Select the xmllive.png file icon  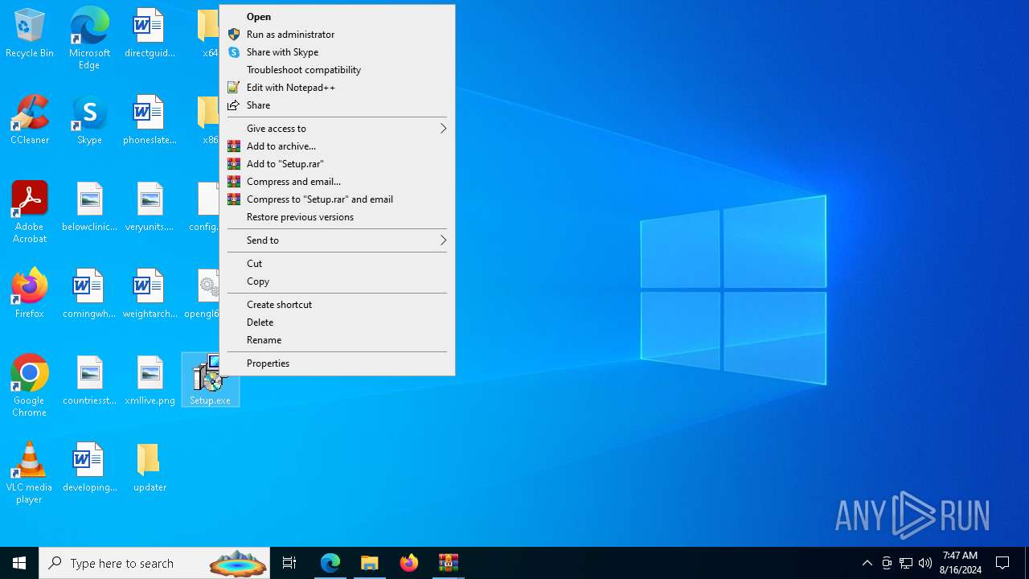tap(150, 381)
